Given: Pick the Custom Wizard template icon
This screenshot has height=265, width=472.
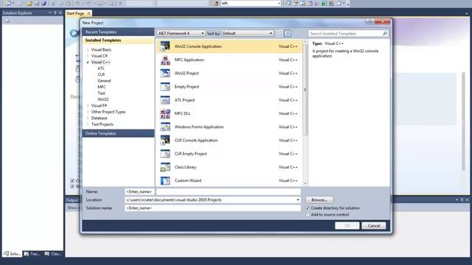Looking at the screenshot, I should [165, 180].
